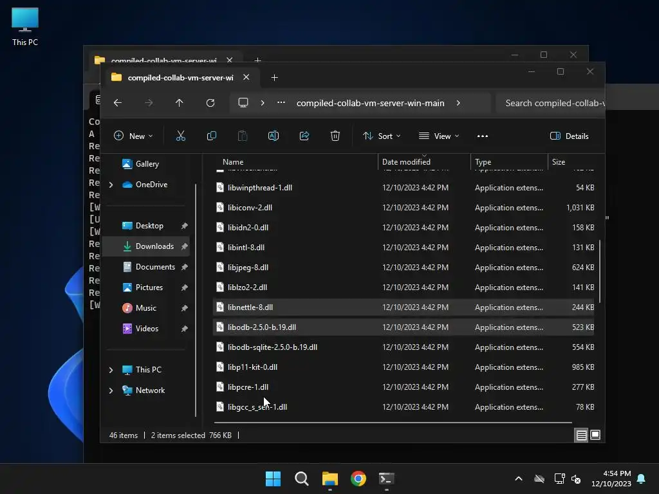Open the Sort dropdown menu

(x=382, y=136)
